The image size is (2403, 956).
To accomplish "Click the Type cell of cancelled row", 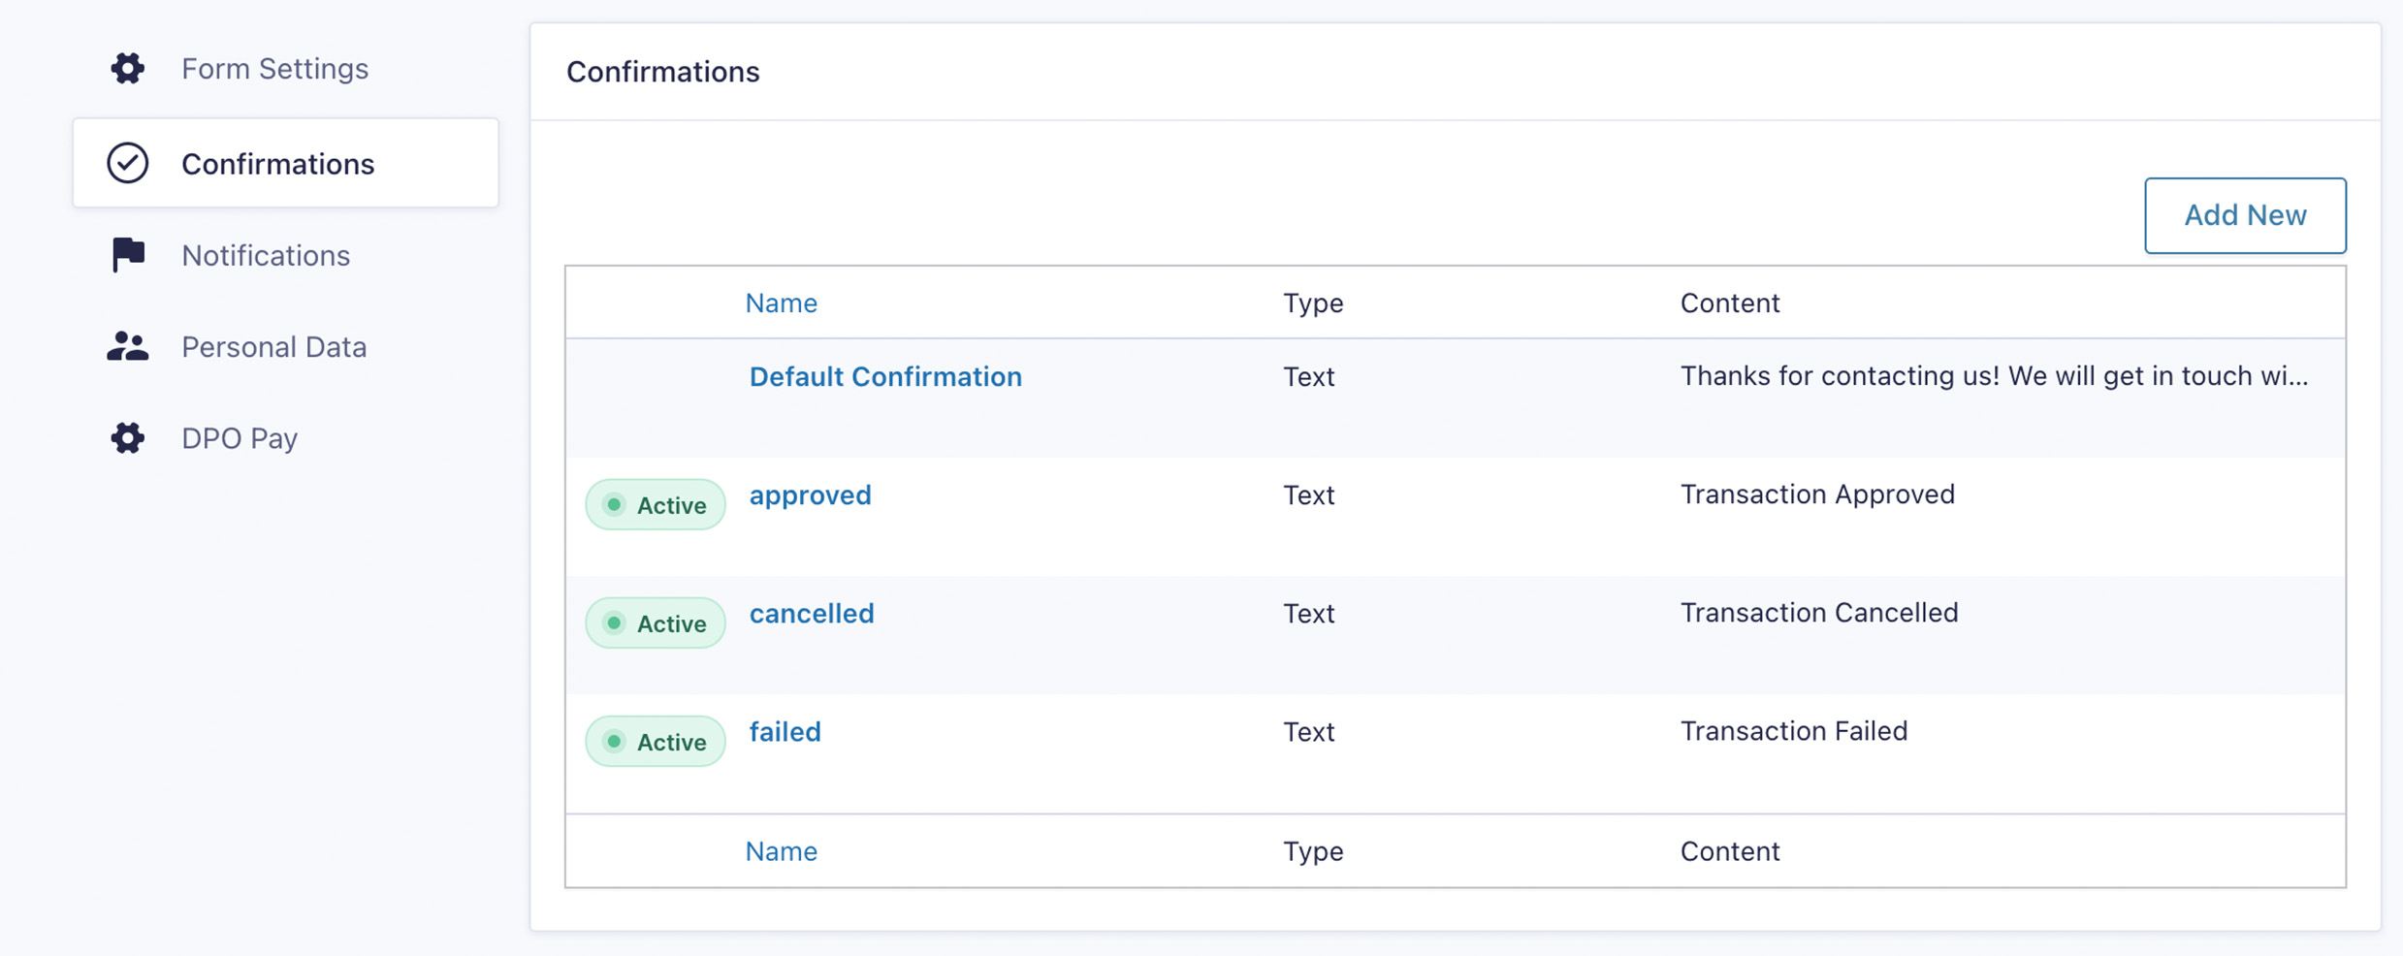I will pyautogui.click(x=1309, y=613).
